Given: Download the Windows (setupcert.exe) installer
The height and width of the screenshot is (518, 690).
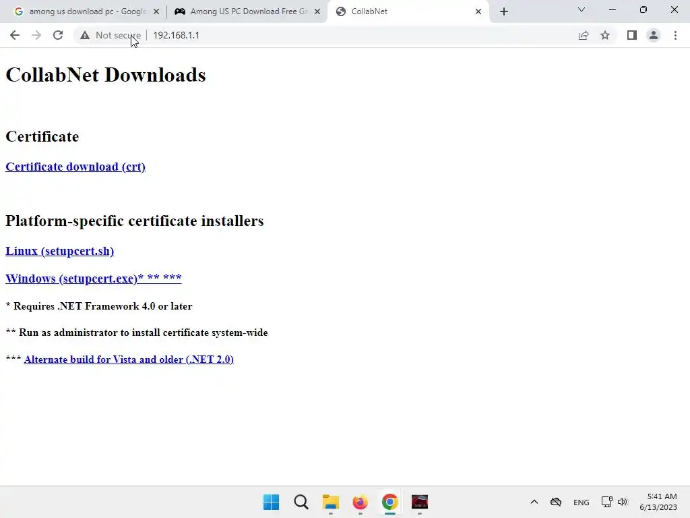Looking at the screenshot, I should [x=93, y=279].
